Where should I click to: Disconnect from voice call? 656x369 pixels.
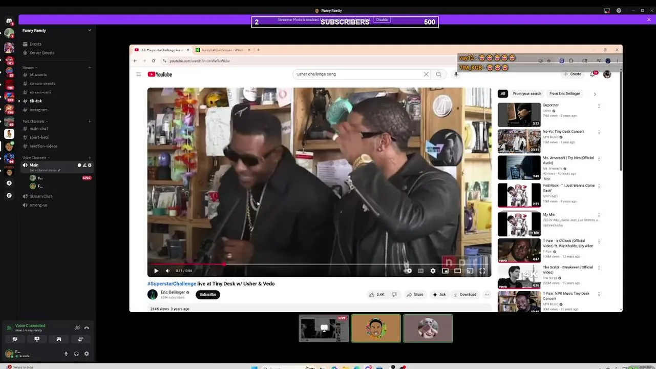click(x=87, y=328)
